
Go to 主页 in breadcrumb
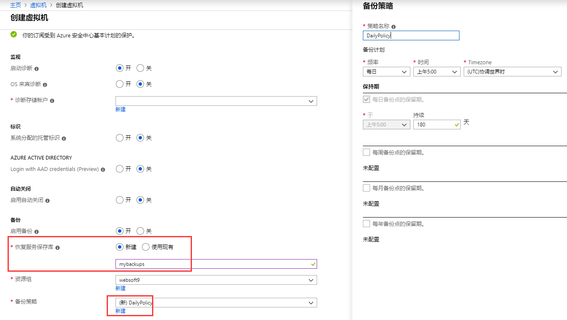(16, 5)
